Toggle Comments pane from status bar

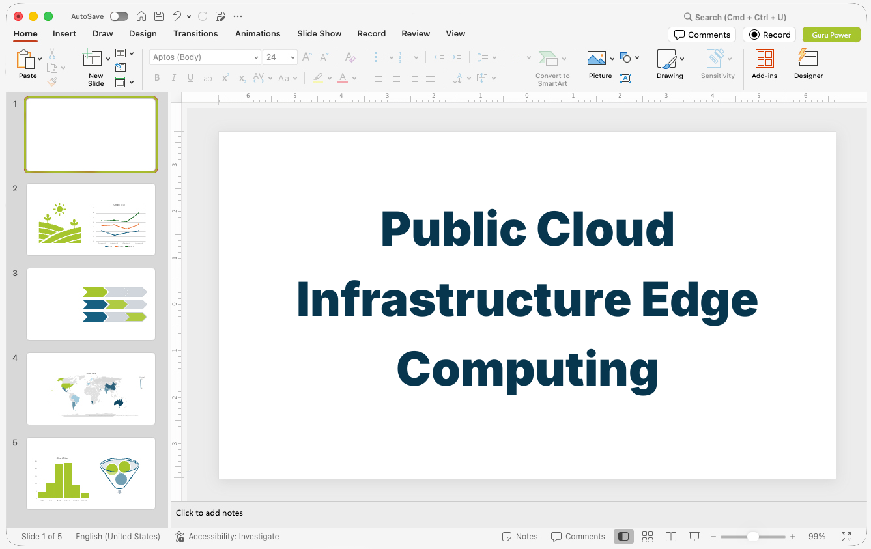pyautogui.click(x=578, y=537)
